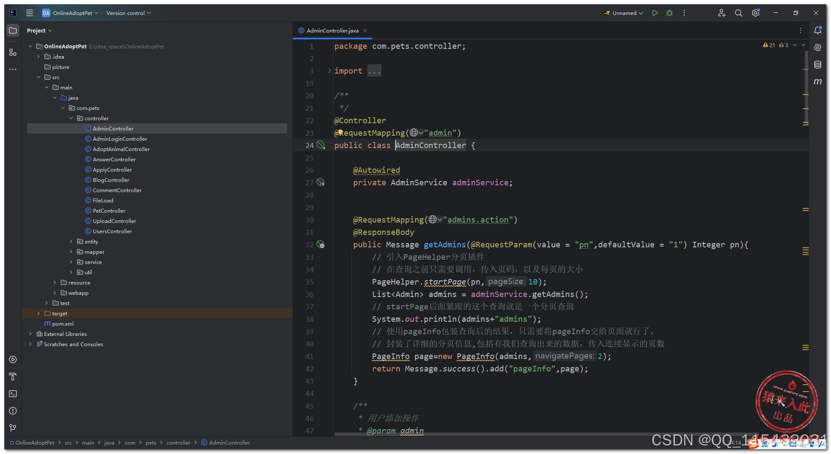Open editor tab options kebab menu

(801, 30)
